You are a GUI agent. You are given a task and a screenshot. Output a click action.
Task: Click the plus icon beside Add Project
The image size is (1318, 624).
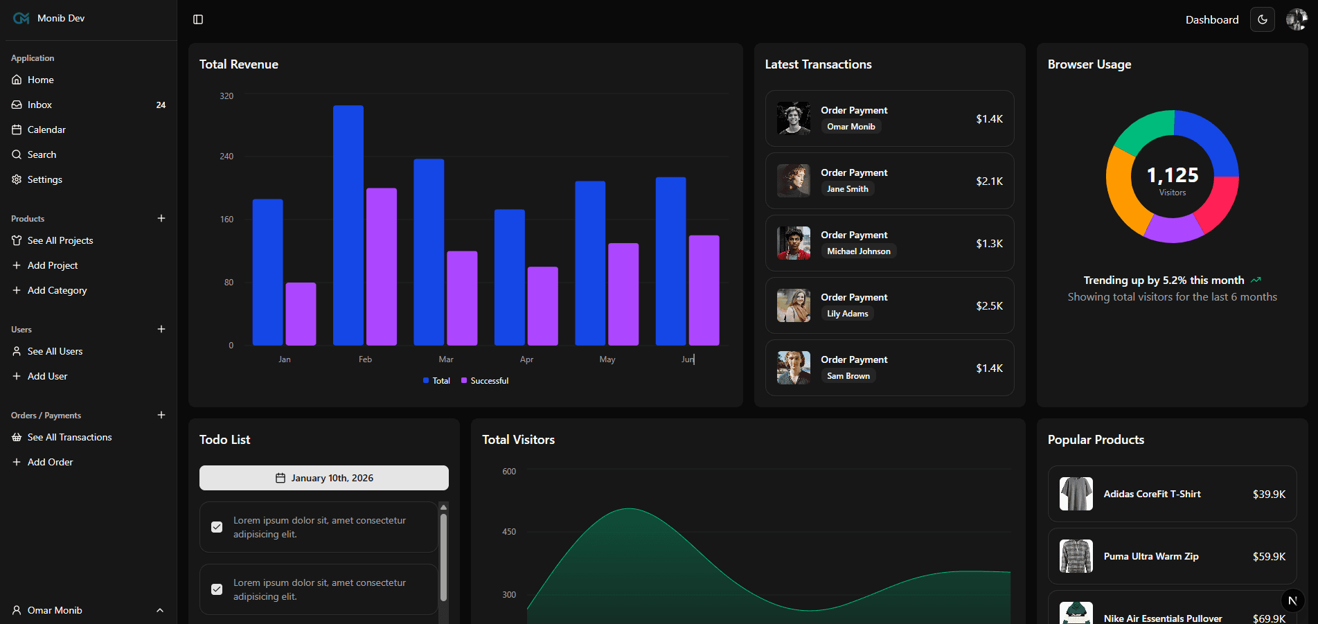17,265
